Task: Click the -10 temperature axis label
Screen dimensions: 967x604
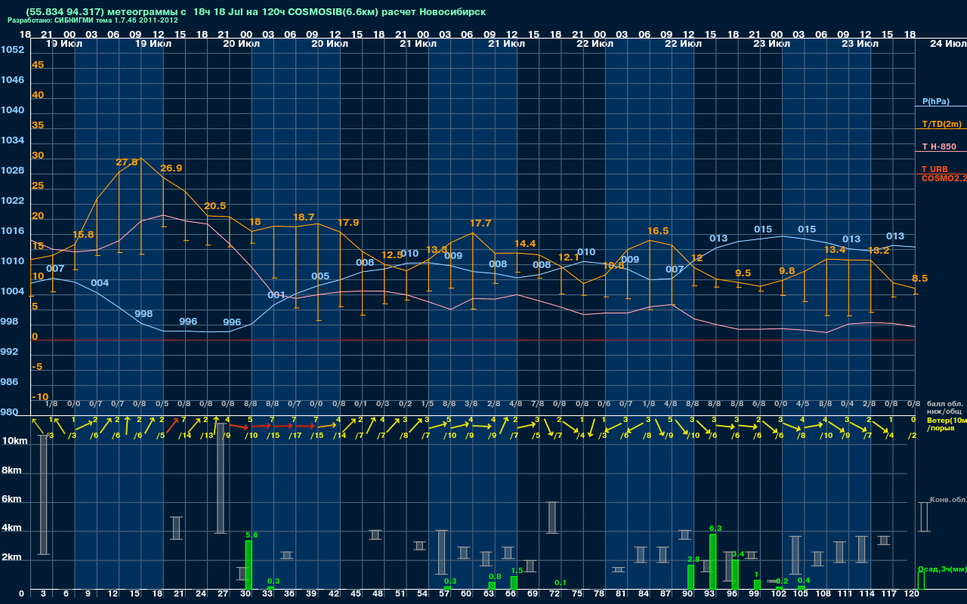Action: [x=40, y=397]
